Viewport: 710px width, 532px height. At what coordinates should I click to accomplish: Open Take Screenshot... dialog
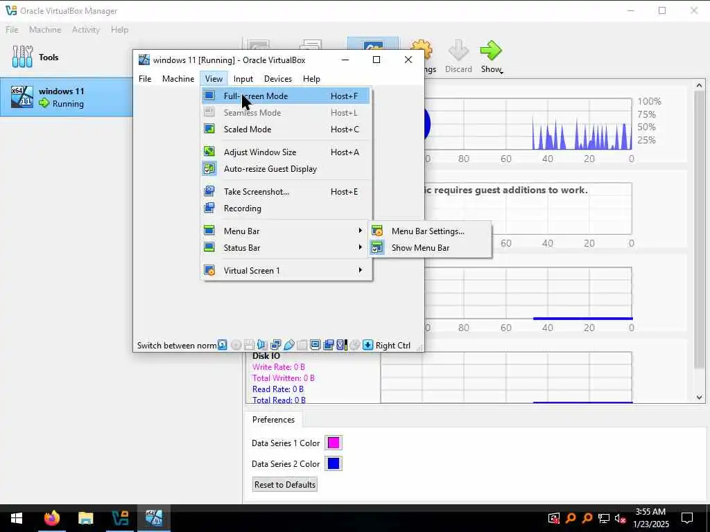(x=286, y=191)
